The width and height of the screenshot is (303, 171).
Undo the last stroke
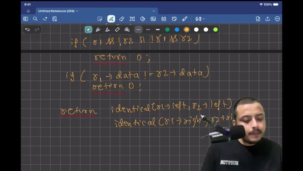tap(28, 29)
